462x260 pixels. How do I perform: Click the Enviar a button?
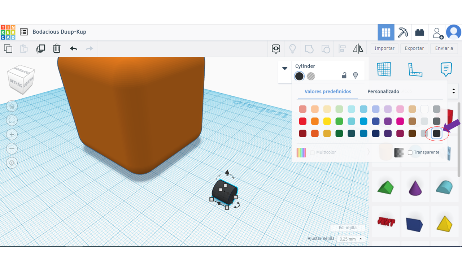click(x=444, y=48)
